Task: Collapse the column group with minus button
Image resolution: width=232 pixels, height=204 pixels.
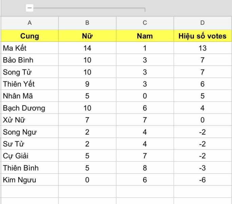Action: 30,7
